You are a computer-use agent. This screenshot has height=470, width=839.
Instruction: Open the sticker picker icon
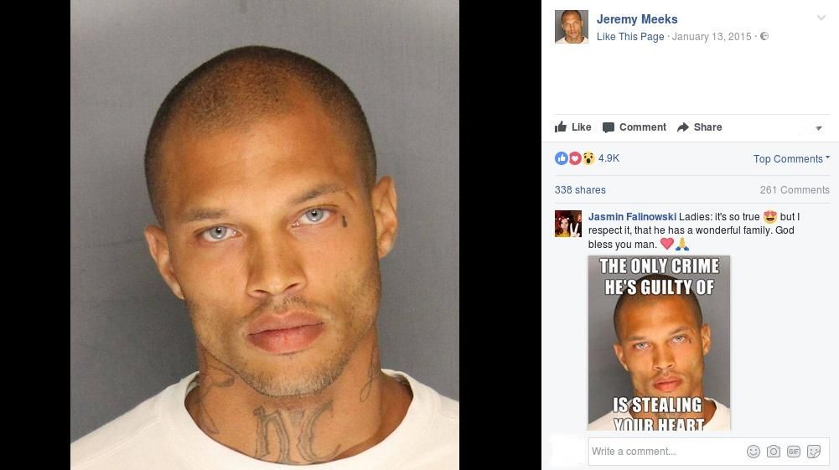click(x=814, y=452)
